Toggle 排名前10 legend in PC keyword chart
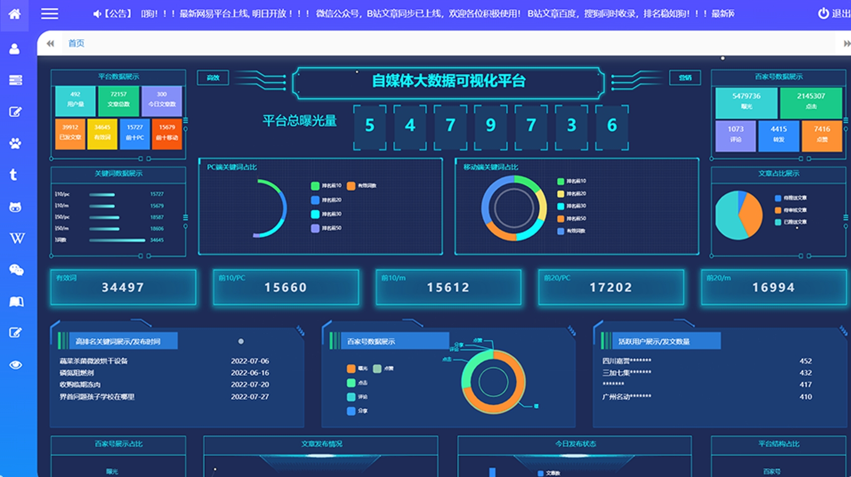 tap(315, 186)
